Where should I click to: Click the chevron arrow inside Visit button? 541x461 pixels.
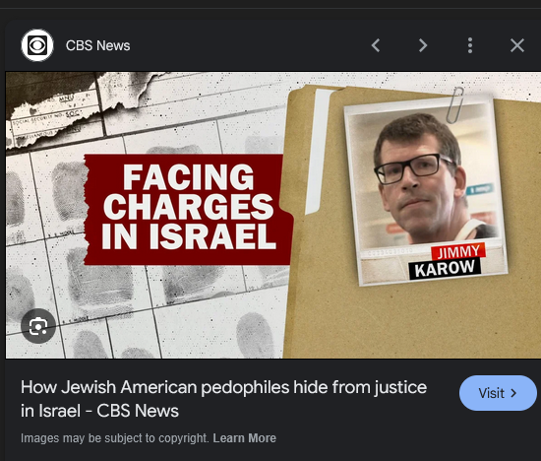(513, 393)
